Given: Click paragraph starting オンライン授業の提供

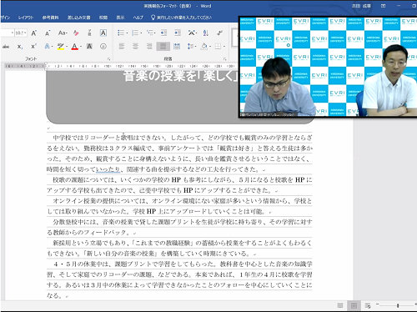Looking at the screenshot, I should (179, 206).
